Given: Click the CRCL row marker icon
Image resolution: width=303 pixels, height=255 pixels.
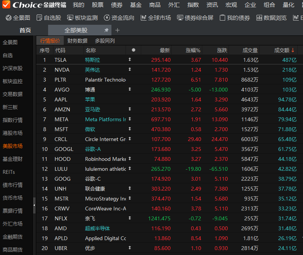Looking at the screenshot, I should [130, 139].
